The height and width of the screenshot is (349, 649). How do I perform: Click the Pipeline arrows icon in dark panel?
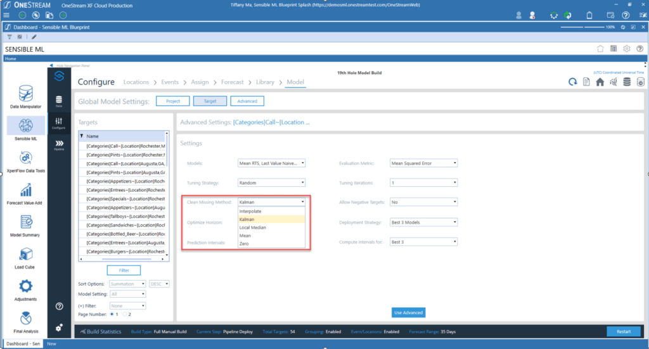[x=59, y=145]
